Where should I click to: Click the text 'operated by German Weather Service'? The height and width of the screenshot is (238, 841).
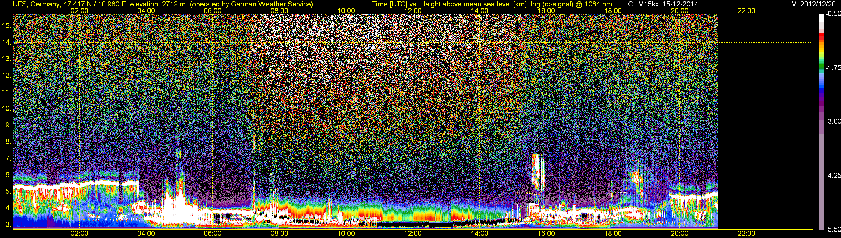pos(251,4)
